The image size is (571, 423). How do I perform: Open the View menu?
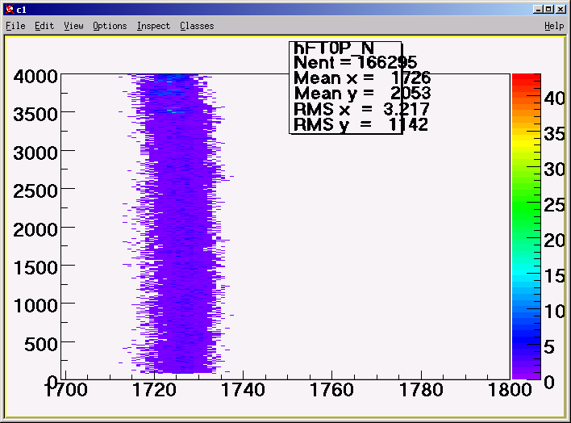tap(73, 26)
